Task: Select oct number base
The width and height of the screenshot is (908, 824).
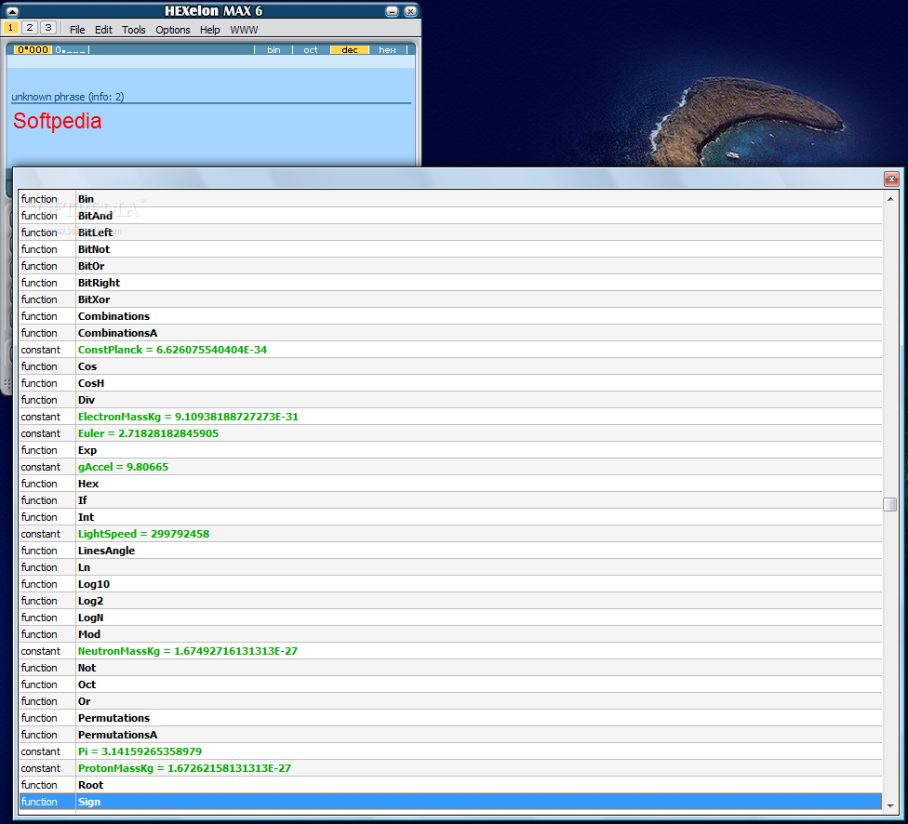Action: click(311, 50)
